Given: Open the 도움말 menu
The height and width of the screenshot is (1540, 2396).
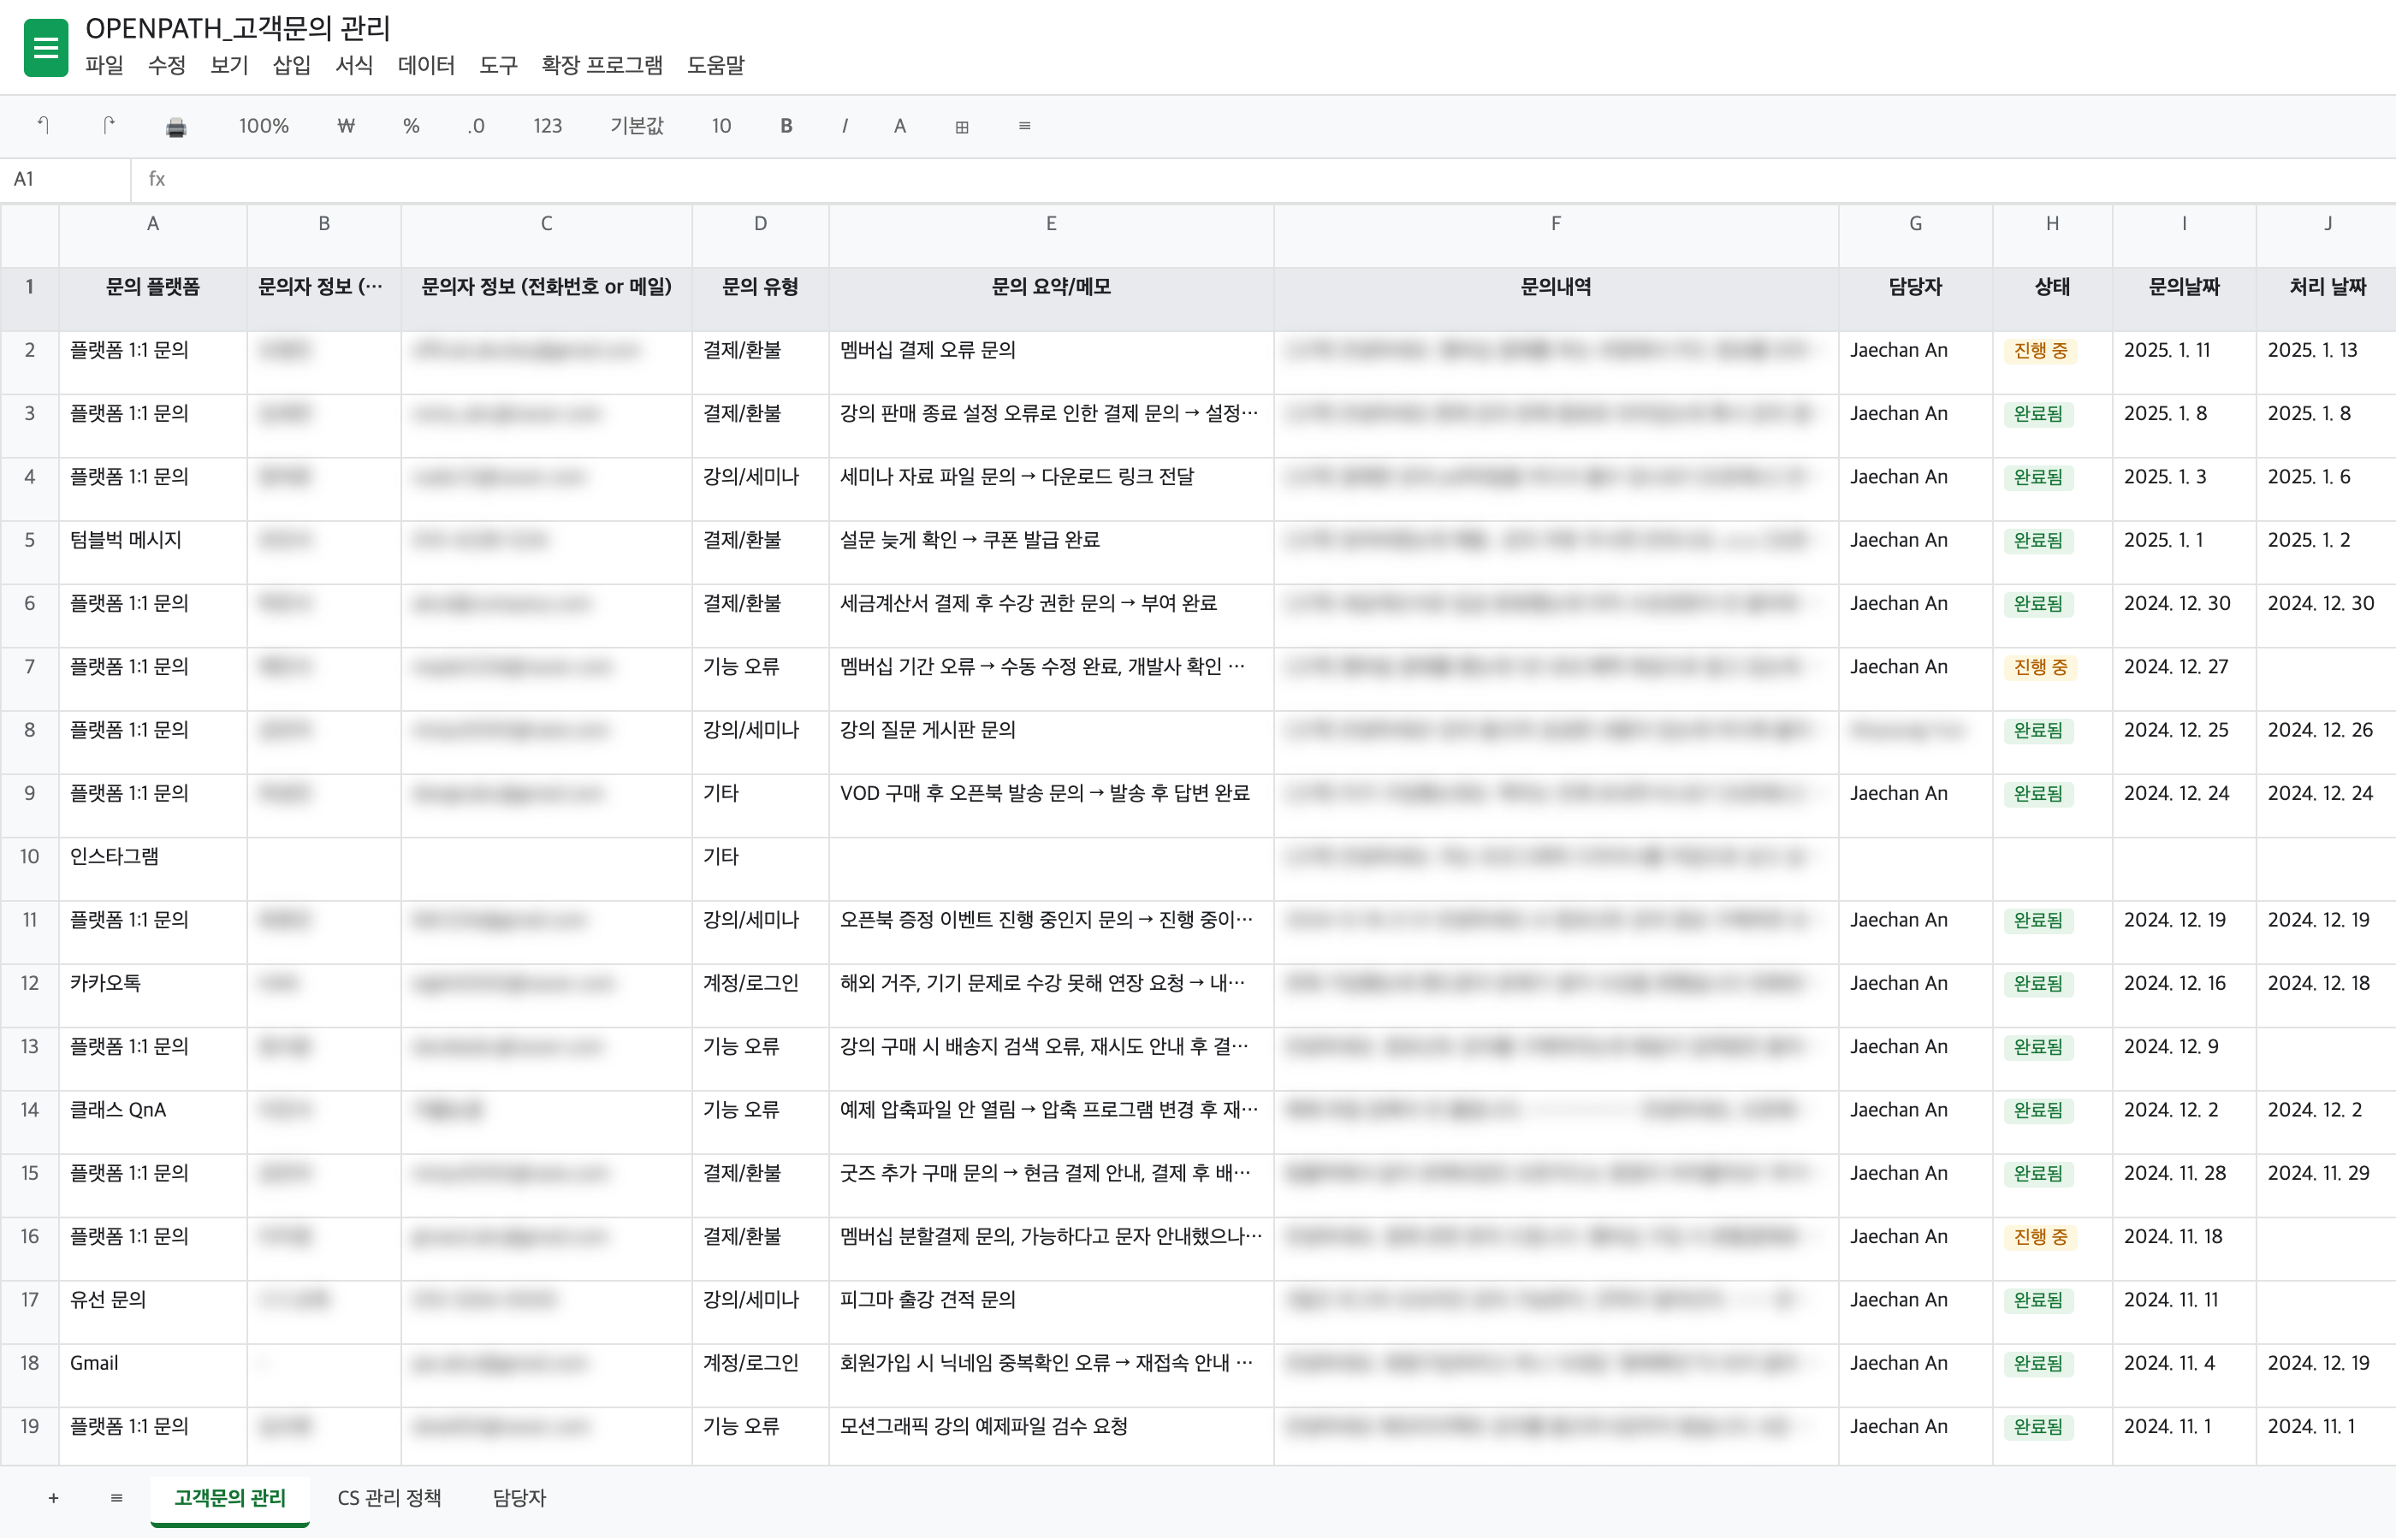Looking at the screenshot, I should pos(715,65).
